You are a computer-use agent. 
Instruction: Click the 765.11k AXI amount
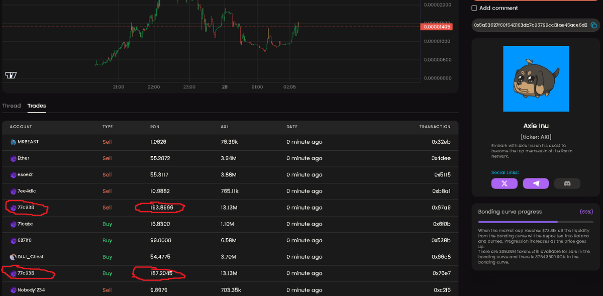230,191
